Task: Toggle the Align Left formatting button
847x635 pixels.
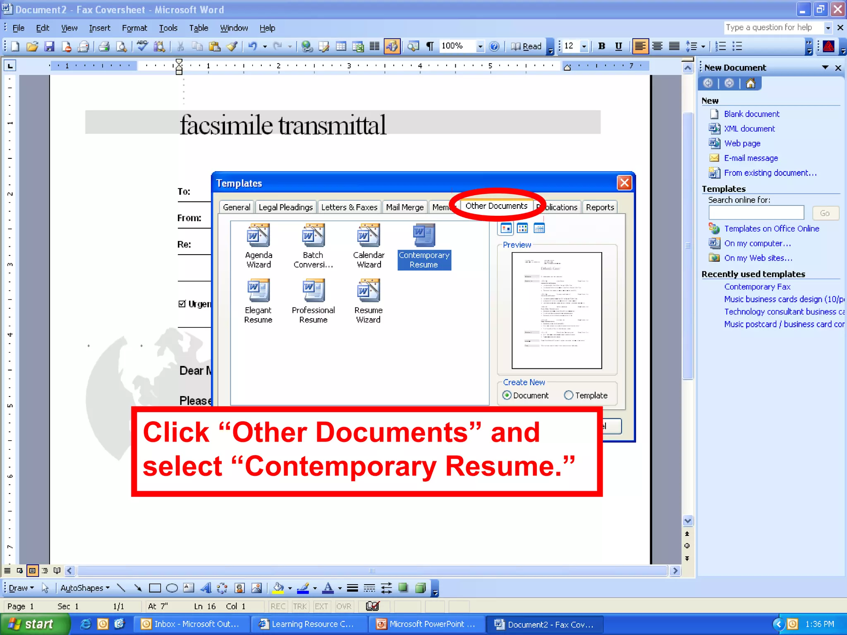Action: pos(640,46)
